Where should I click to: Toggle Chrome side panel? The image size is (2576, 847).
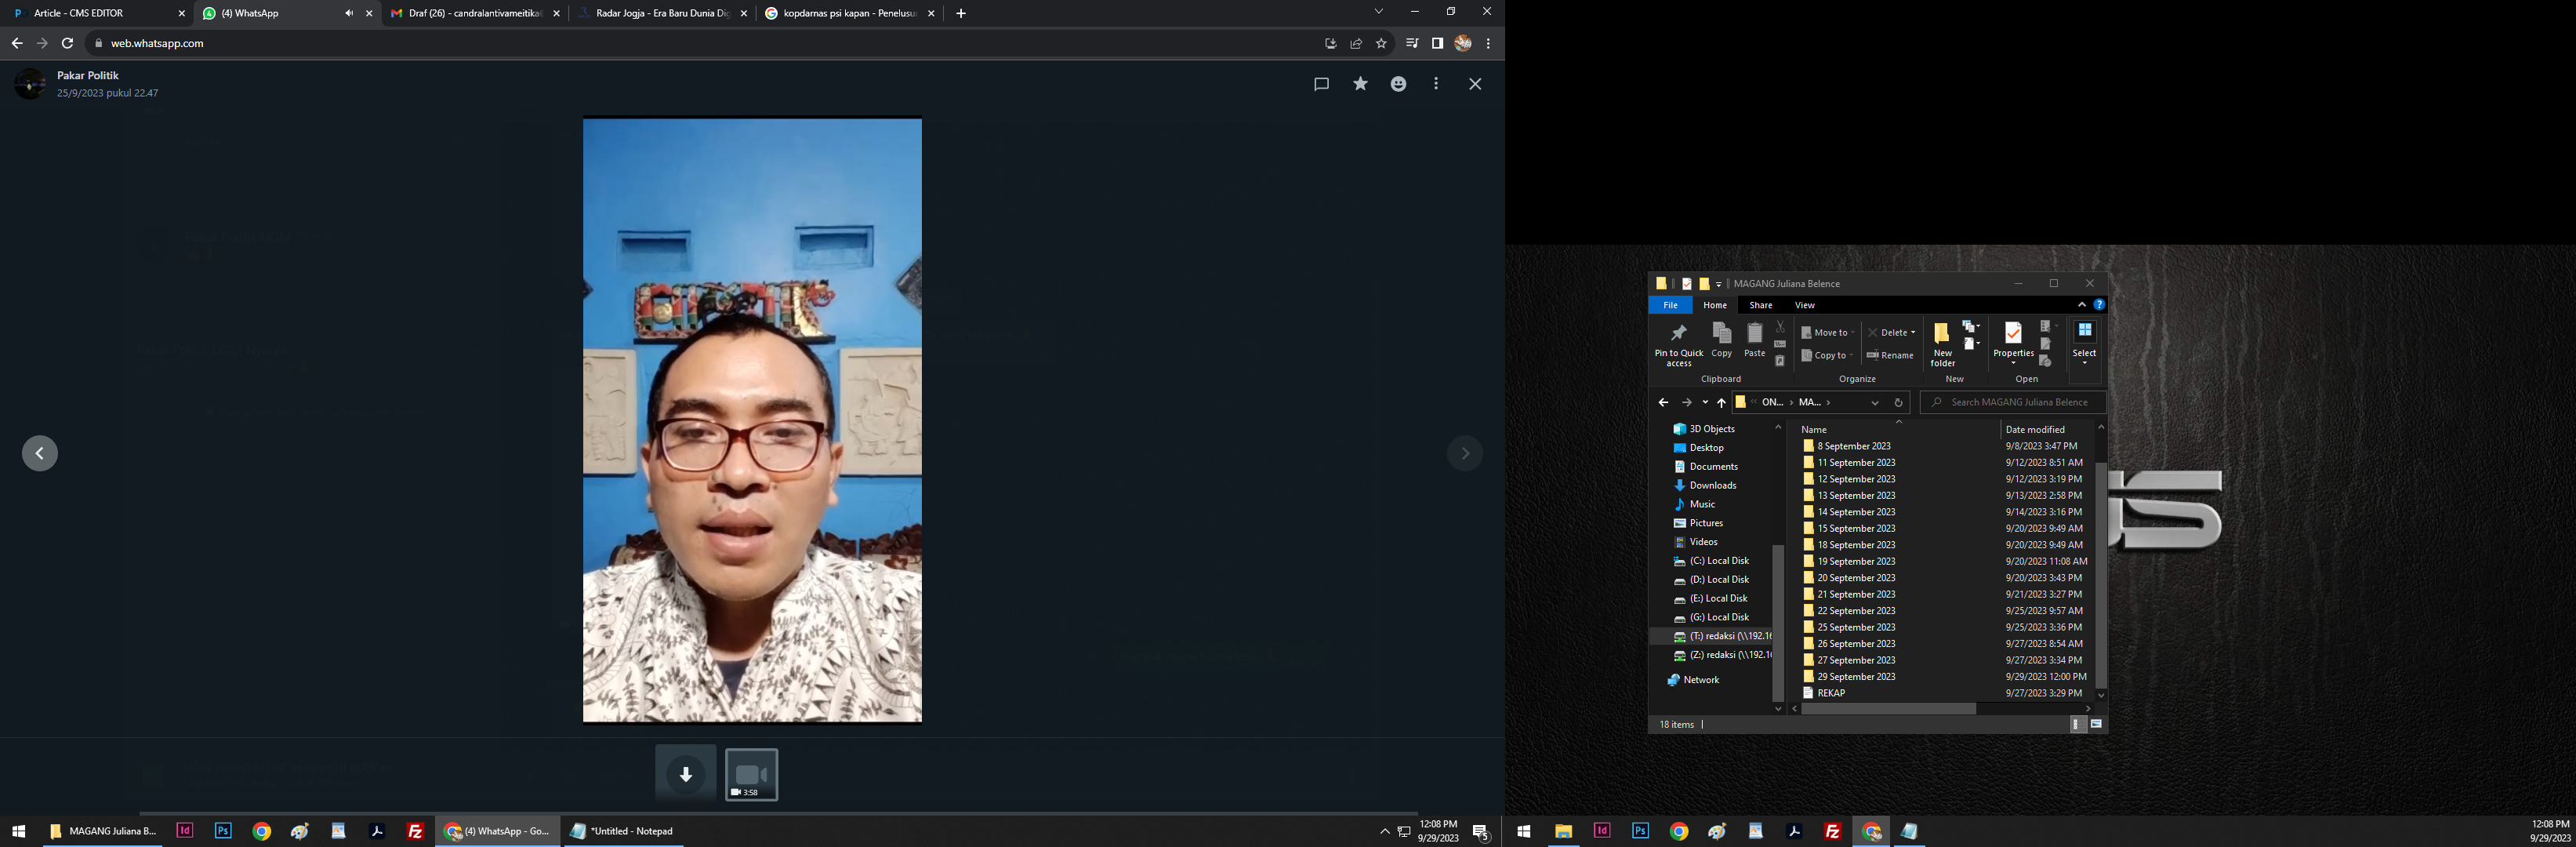pyautogui.click(x=1437, y=43)
